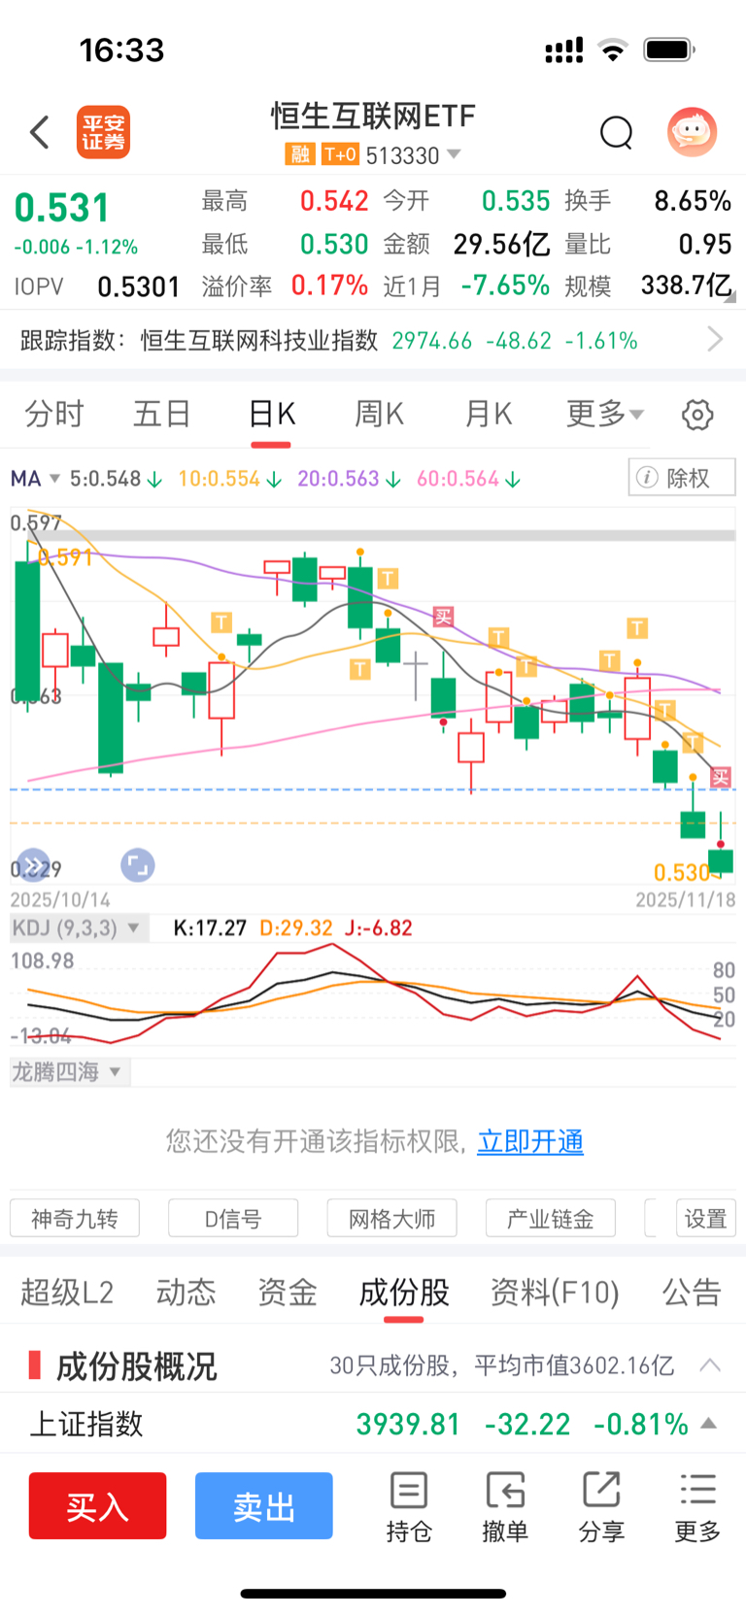The width and height of the screenshot is (746, 1615).
Task: Switch to 五日 chart tab
Action: (x=161, y=414)
